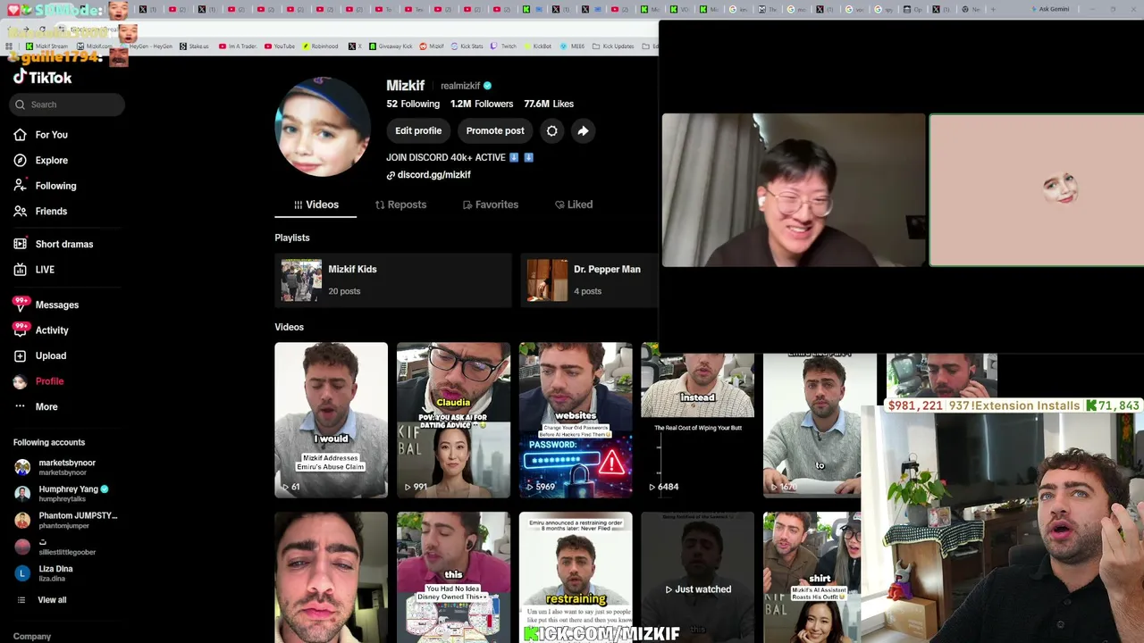Image resolution: width=1144 pixels, height=643 pixels.
Task: Switch to the Favorites tab
Action: (490, 205)
